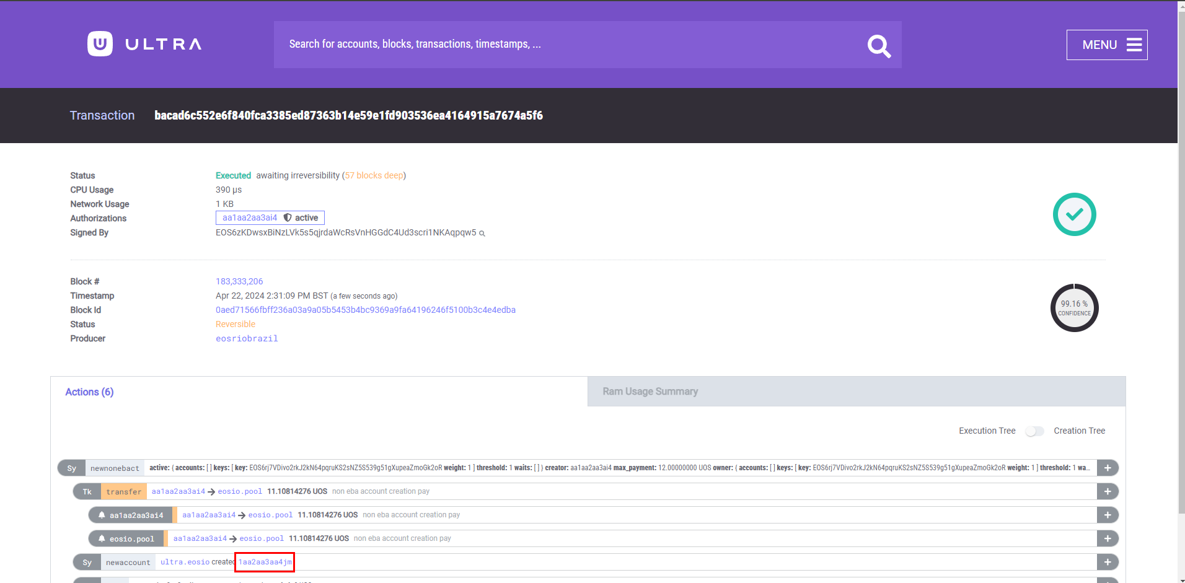Click the Executed status text
The width and height of the screenshot is (1185, 583).
(233, 175)
